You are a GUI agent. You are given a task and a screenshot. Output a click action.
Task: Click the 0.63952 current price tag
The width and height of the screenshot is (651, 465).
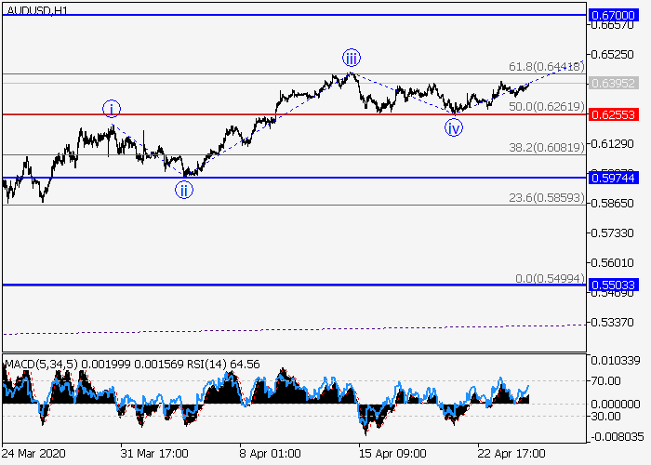[613, 83]
